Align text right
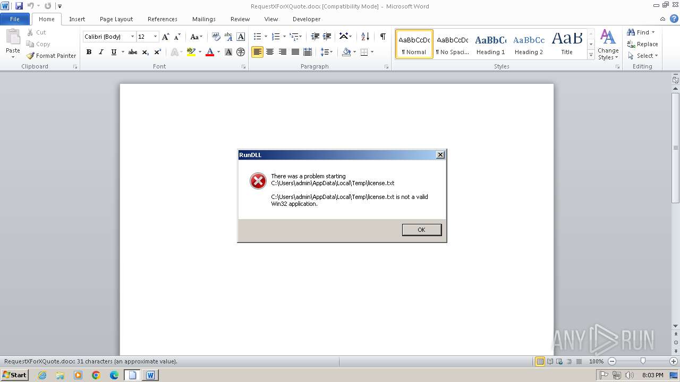Screen dimensions: 680x382 tap(283, 52)
